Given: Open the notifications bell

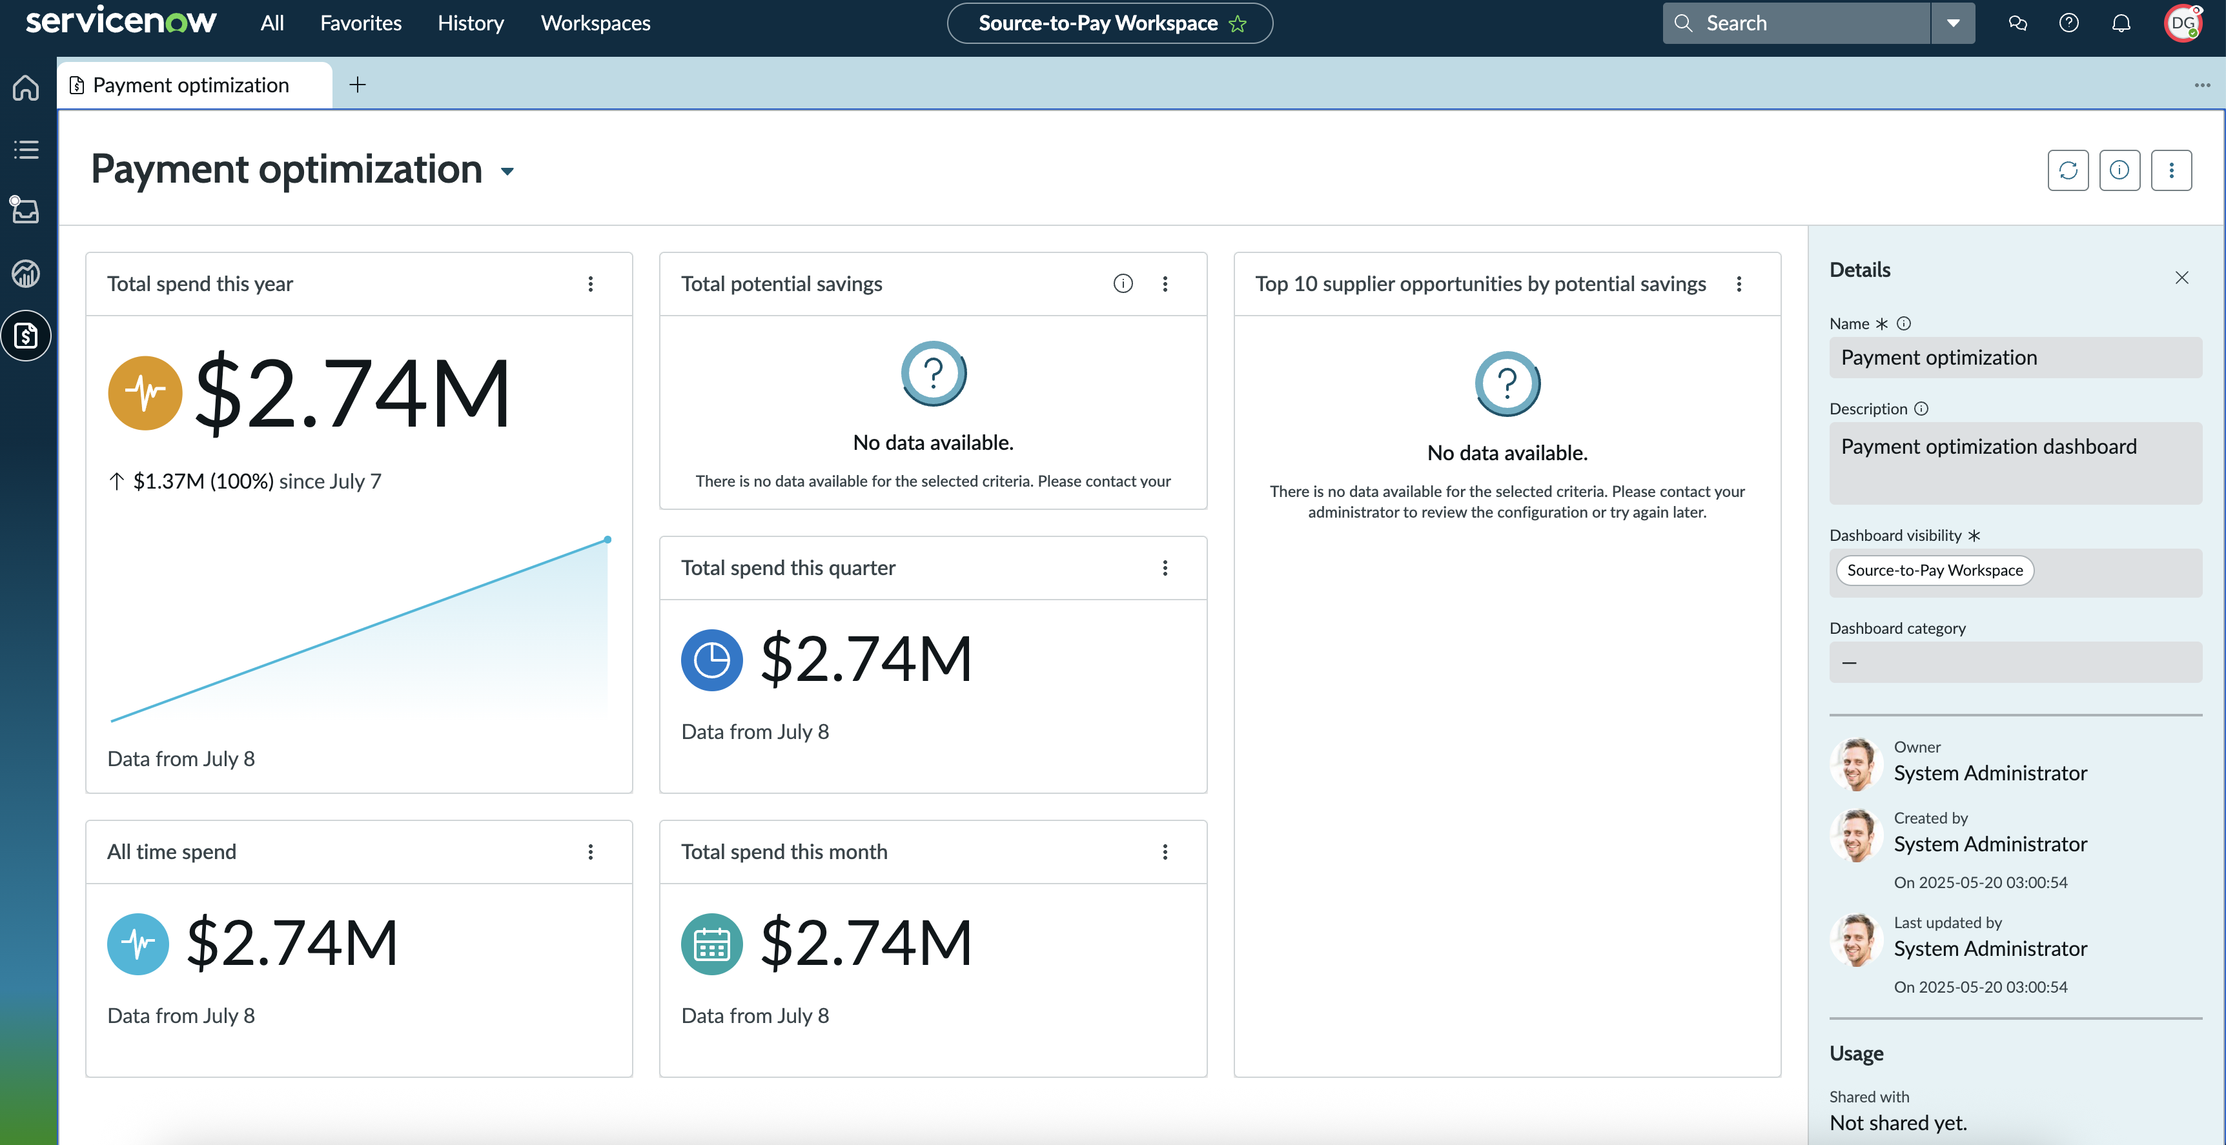Looking at the screenshot, I should coord(2121,23).
